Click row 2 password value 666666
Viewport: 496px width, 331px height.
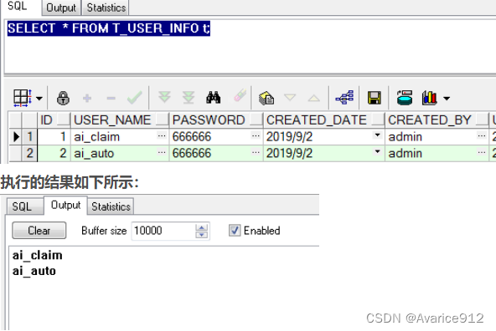point(192,153)
